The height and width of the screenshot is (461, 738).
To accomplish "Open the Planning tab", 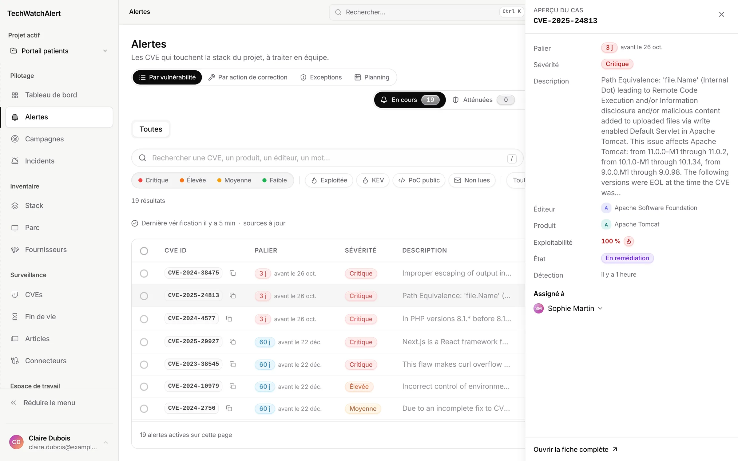I will coord(372,77).
